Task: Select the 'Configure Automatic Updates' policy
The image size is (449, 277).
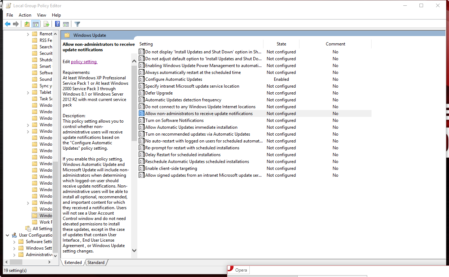Action: [x=173, y=79]
